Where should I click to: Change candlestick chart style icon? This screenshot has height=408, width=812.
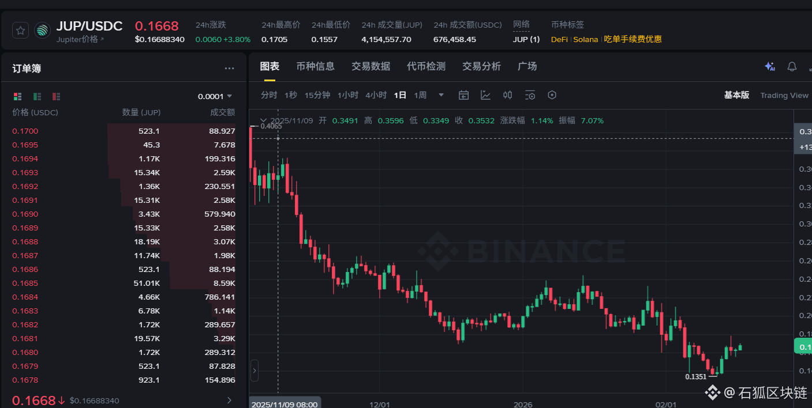click(508, 95)
